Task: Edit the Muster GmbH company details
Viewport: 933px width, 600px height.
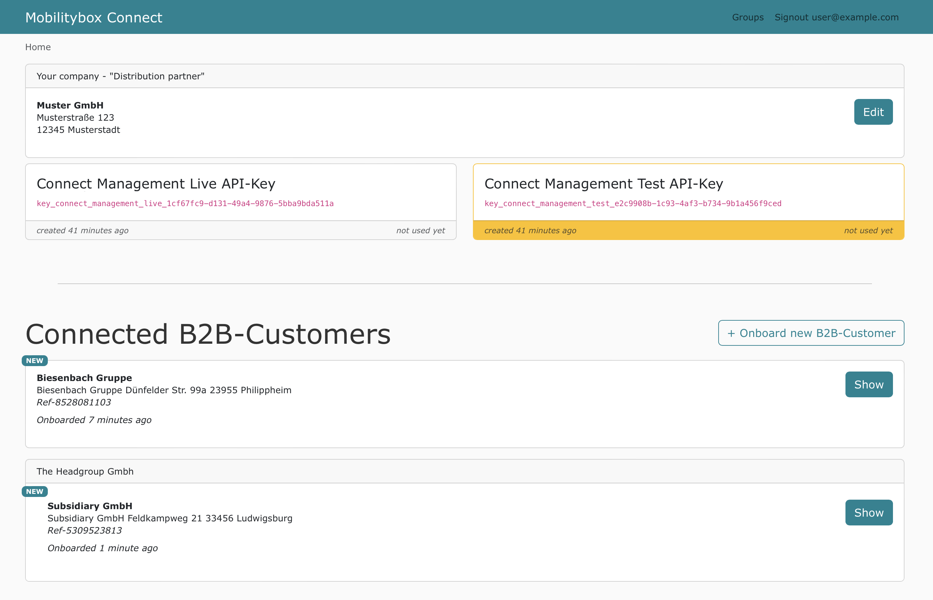Action: pyautogui.click(x=873, y=112)
